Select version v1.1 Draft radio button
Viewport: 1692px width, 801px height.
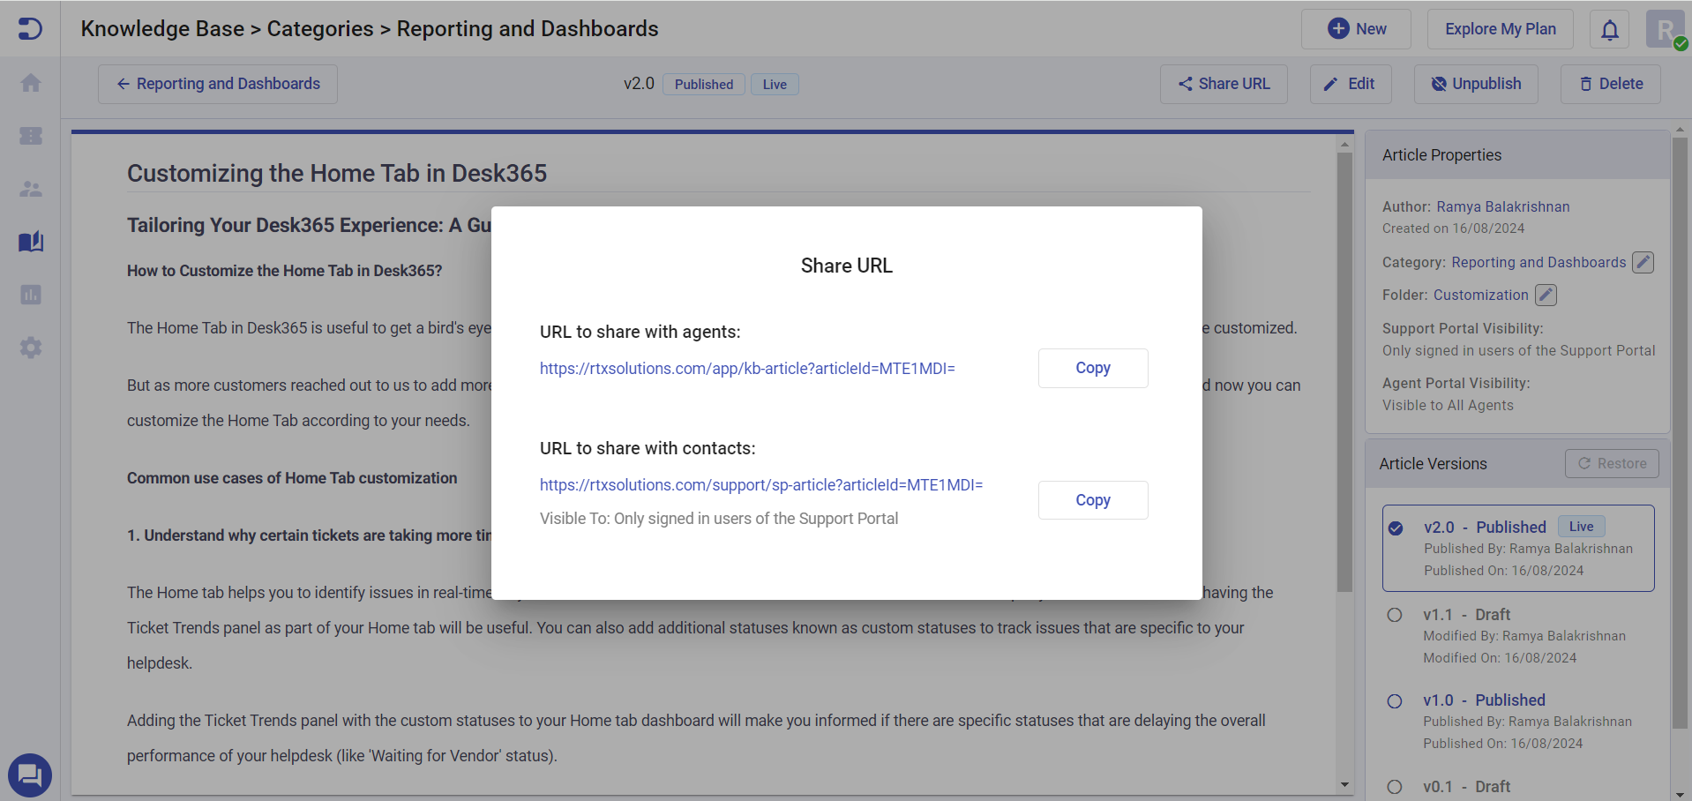pos(1395,615)
